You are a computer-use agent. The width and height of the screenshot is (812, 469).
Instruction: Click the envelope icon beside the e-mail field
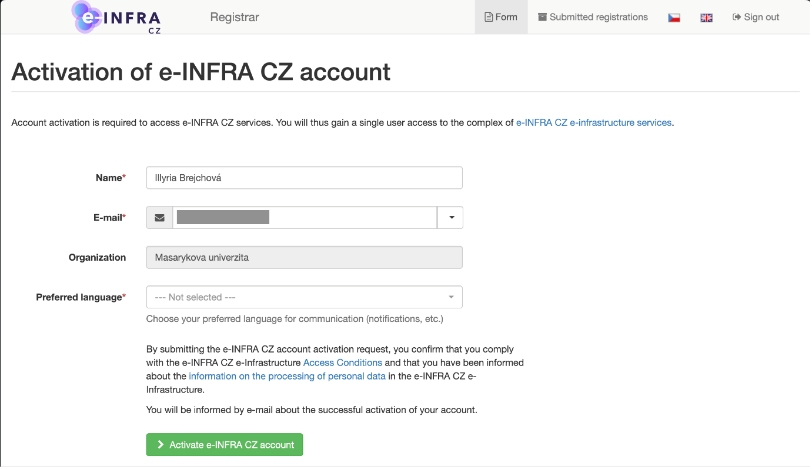pyautogui.click(x=159, y=217)
